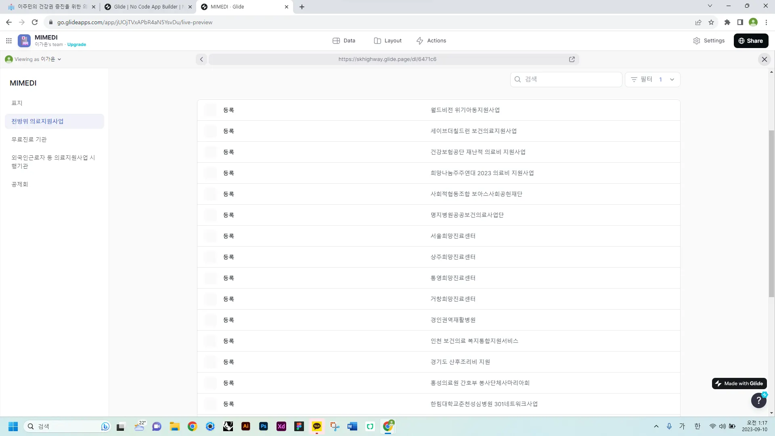Click the MIMEDI app logo icon
Image resolution: width=775 pixels, height=436 pixels.
(x=24, y=41)
